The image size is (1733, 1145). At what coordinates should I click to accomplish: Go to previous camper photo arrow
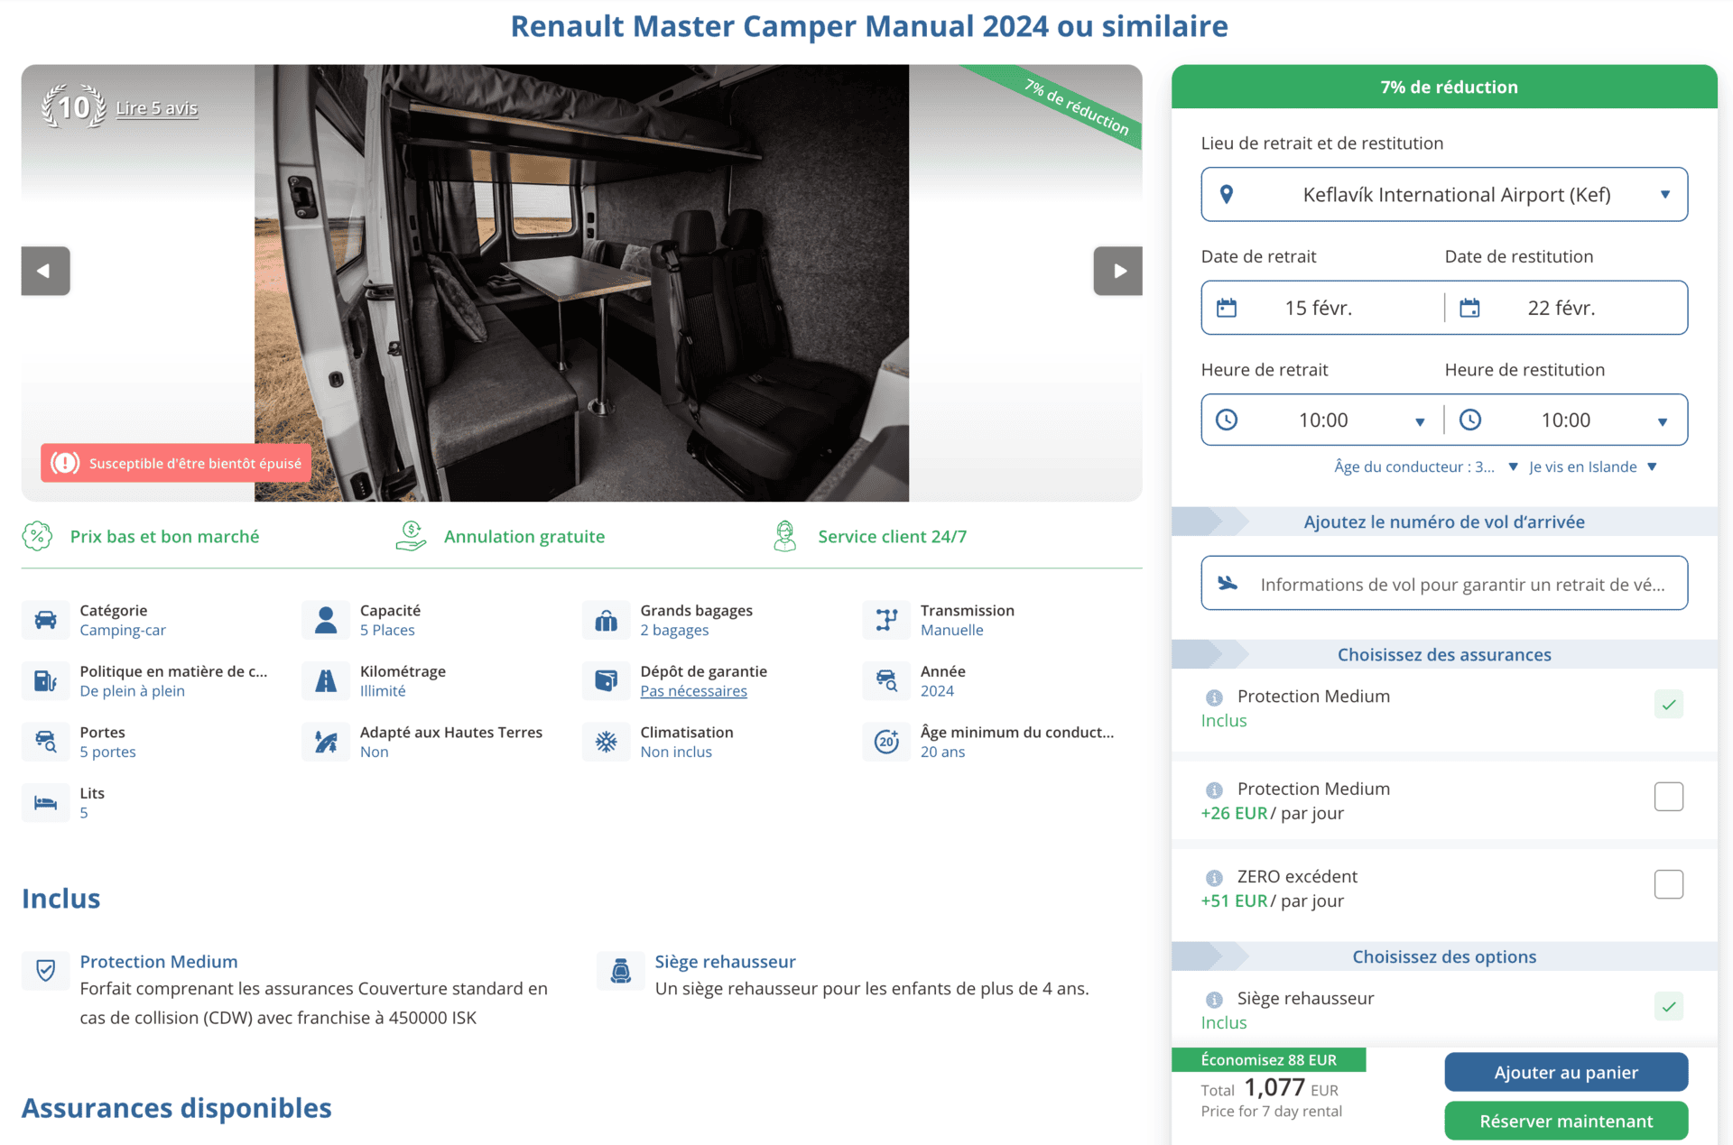45,271
